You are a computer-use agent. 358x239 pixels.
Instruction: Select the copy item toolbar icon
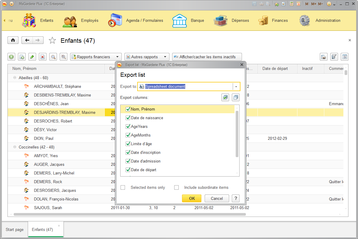coord(21,56)
